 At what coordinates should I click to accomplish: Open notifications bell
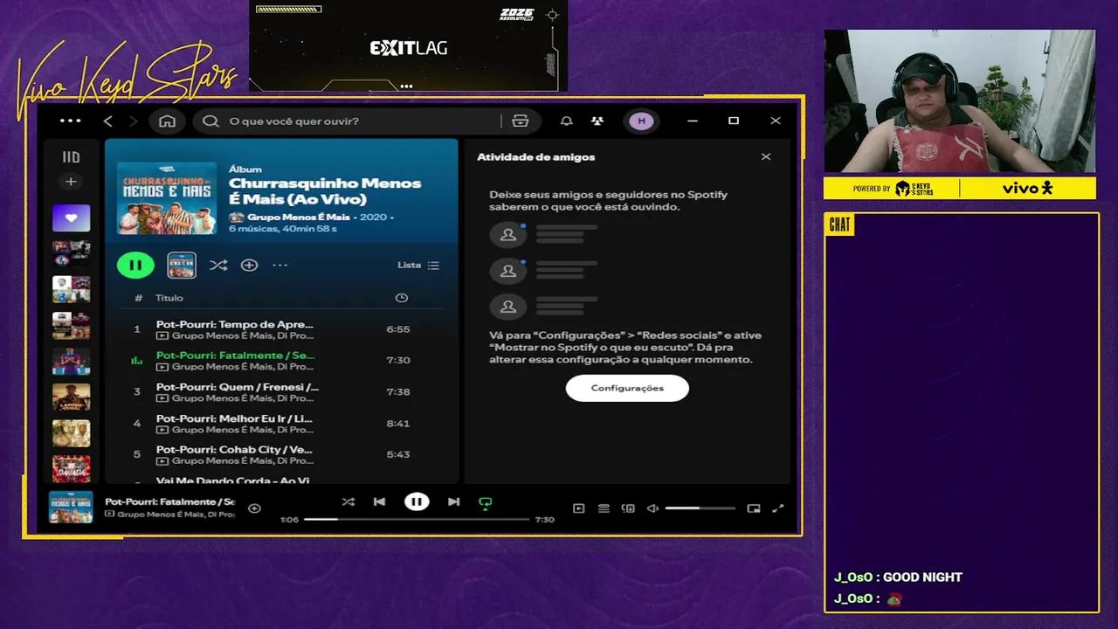(567, 121)
